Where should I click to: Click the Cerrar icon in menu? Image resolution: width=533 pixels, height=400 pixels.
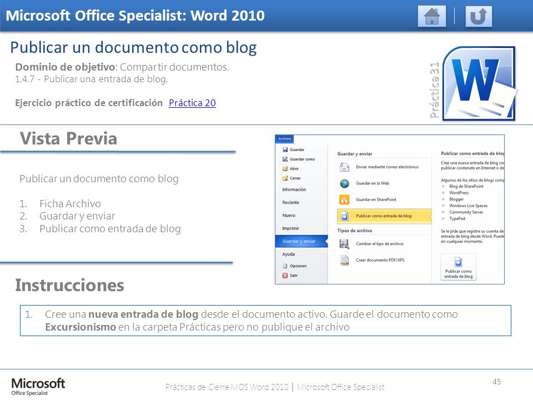point(285,178)
